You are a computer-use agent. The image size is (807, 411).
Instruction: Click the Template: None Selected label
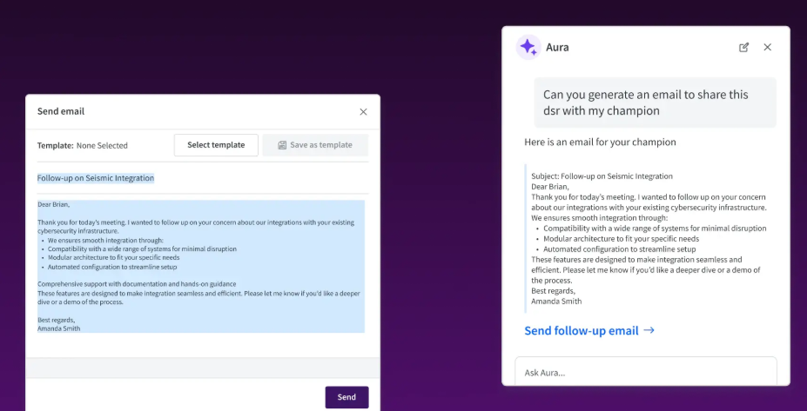click(83, 145)
